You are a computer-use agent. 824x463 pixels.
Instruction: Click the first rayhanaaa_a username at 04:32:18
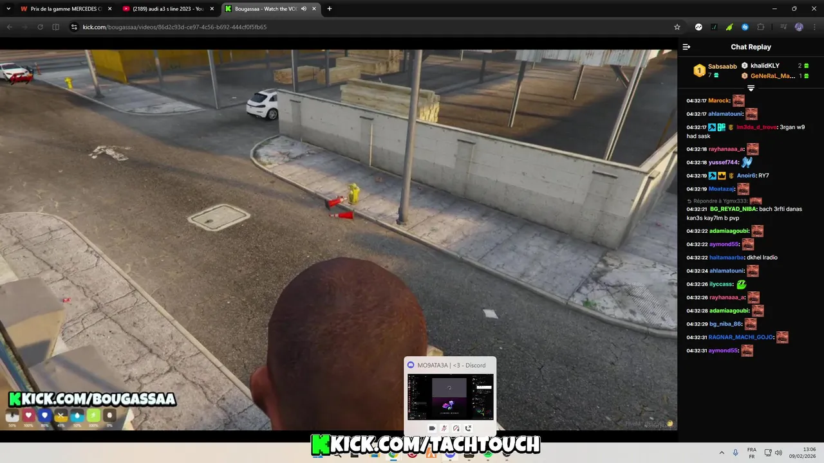coord(726,149)
